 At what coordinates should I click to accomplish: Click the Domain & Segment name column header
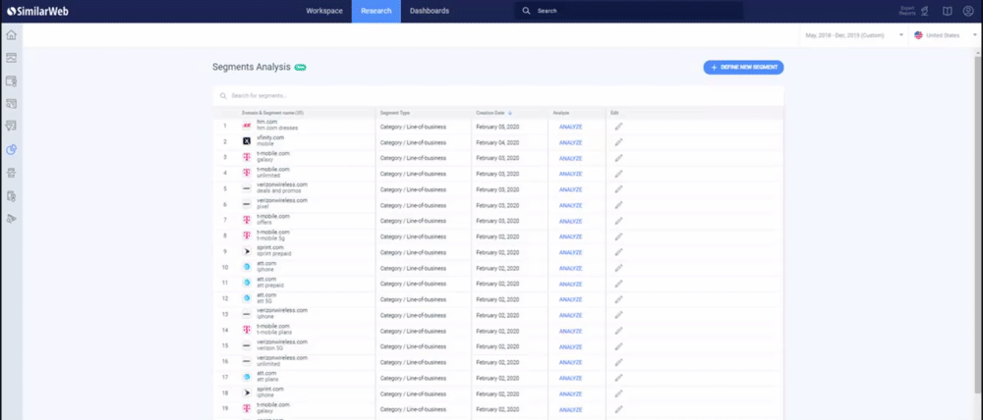click(x=272, y=113)
